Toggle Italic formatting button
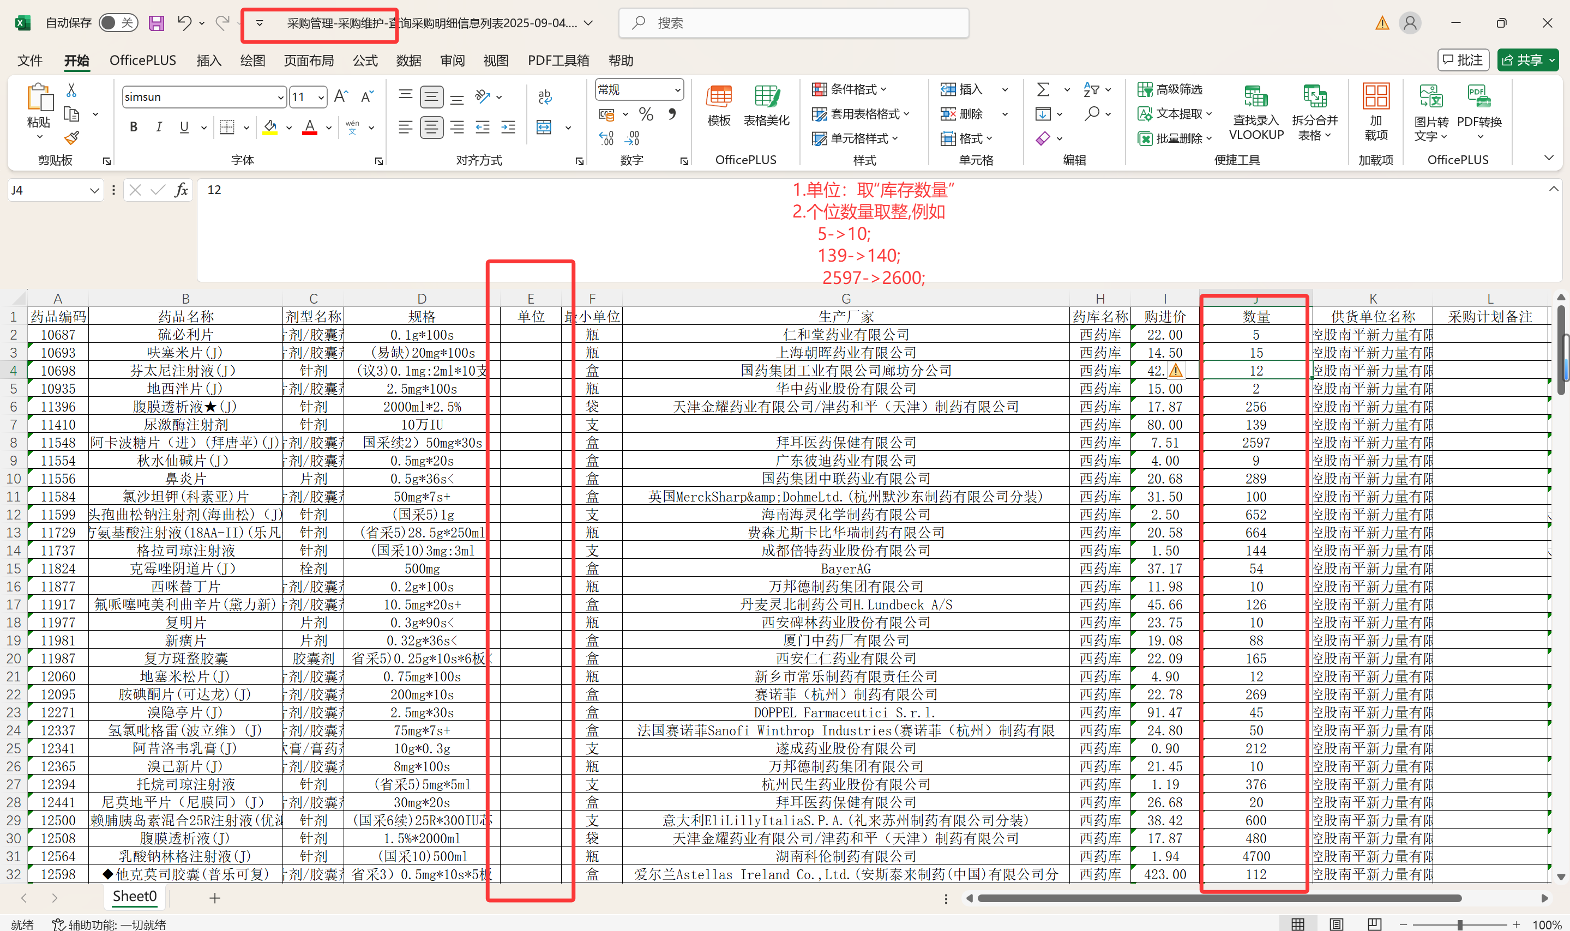The width and height of the screenshot is (1570, 931). coord(159,128)
